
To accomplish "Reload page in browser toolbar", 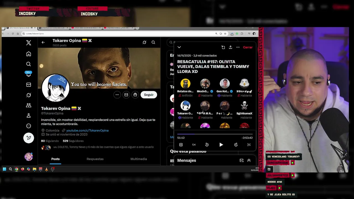I will point(13,33).
